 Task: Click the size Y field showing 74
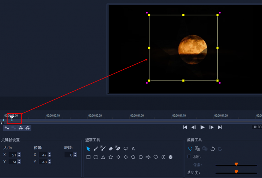coord(13,162)
